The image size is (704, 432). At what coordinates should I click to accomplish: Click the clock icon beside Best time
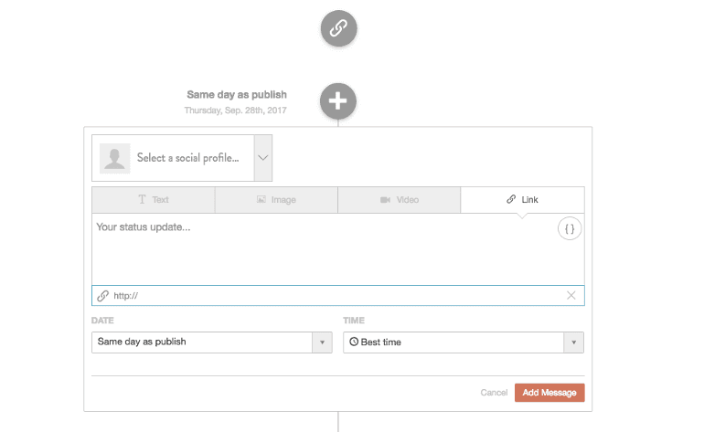click(354, 342)
